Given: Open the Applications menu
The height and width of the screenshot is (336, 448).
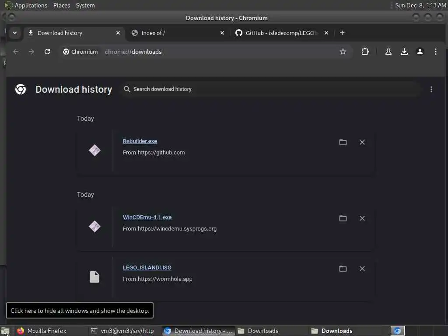Looking at the screenshot, I should tap(31, 5).
